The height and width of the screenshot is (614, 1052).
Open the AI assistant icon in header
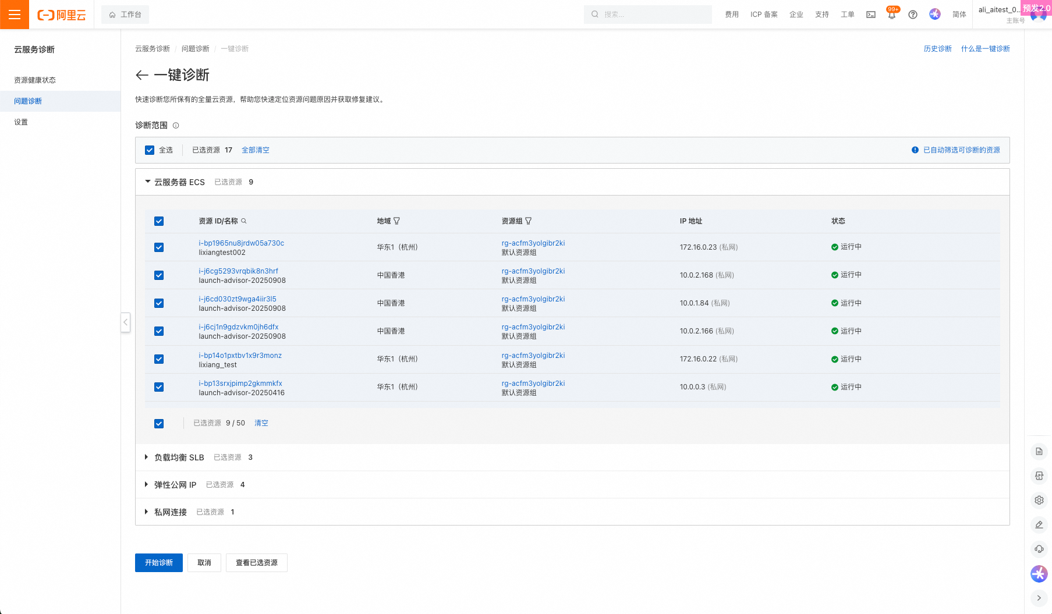click(x=935, y=15)
